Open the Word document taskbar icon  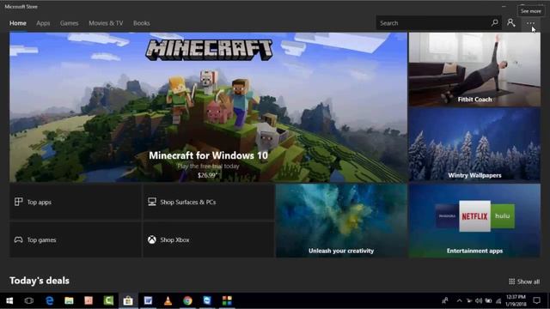pos(148,300)
